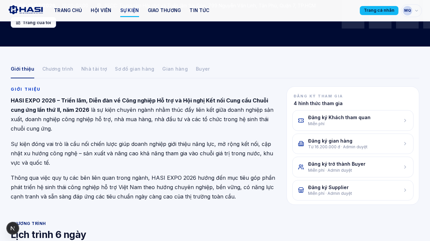The width and height of the screenshot is (430, 241).
Task: Open GIAO THƯƠNG menu item
Action: (164, 10)
